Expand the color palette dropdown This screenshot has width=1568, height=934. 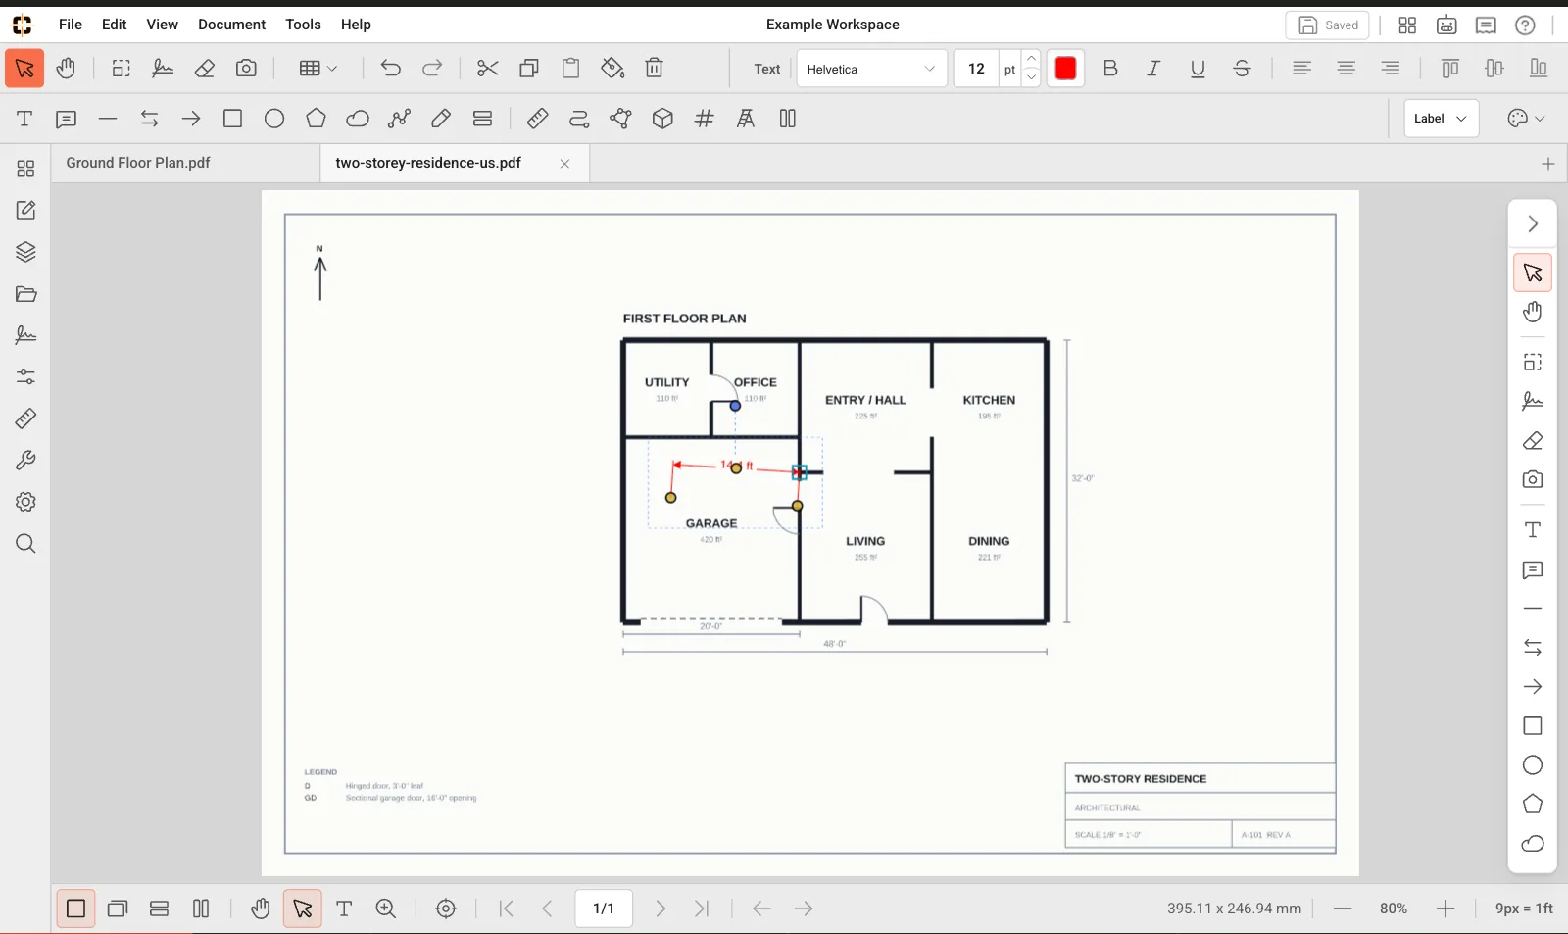pyautogui.click(x=1526, y=119)
